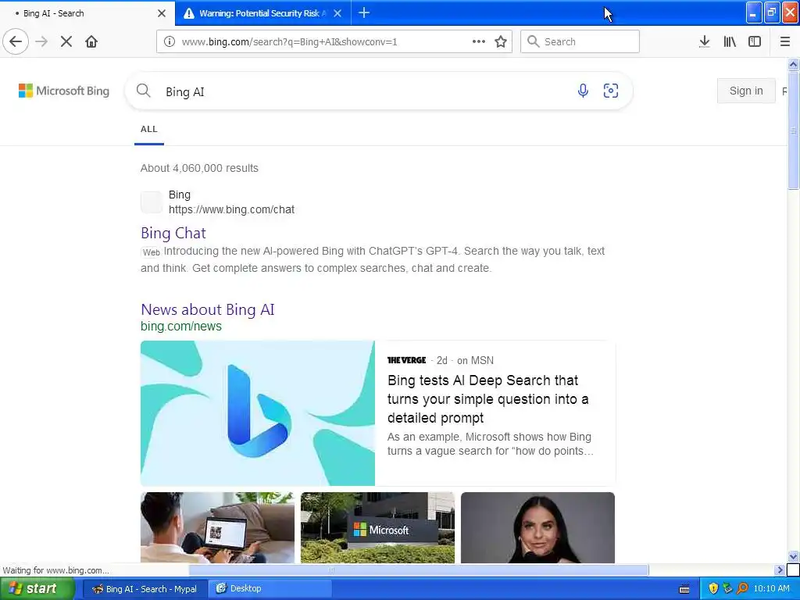
Task: Click the horizontal scrollbar thumb
Action: (419, 570)
